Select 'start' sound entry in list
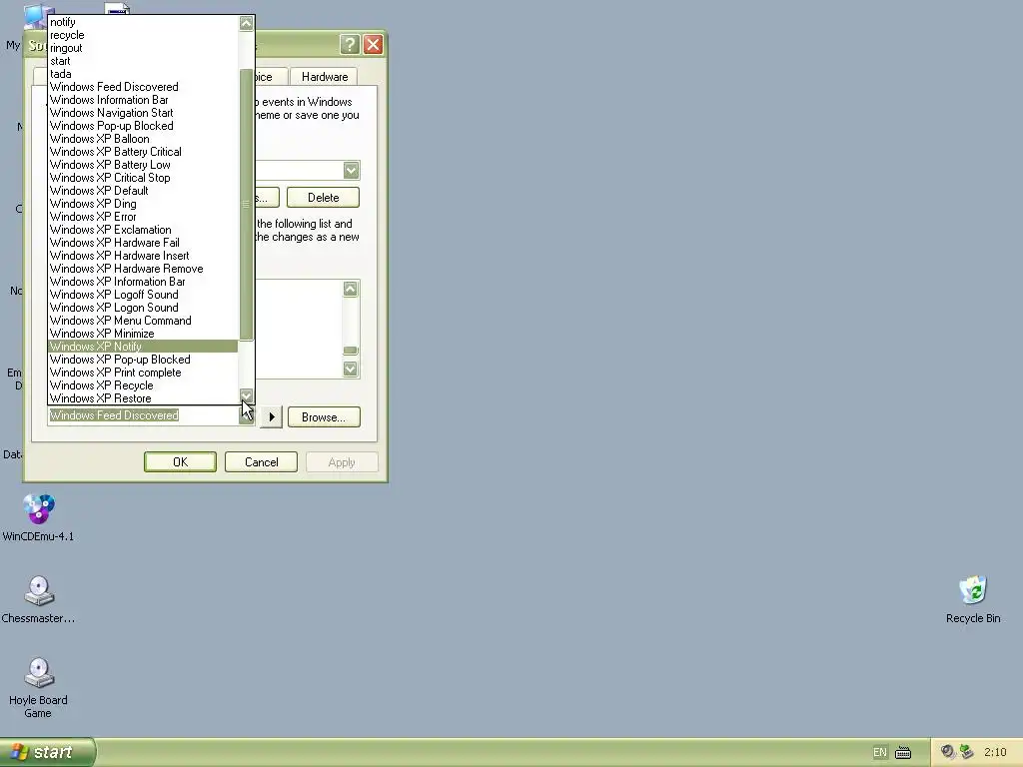 click(x=144, y=61)
